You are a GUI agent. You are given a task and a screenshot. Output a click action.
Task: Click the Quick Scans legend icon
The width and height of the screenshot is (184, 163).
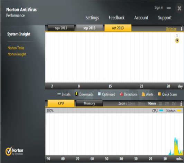159,94
